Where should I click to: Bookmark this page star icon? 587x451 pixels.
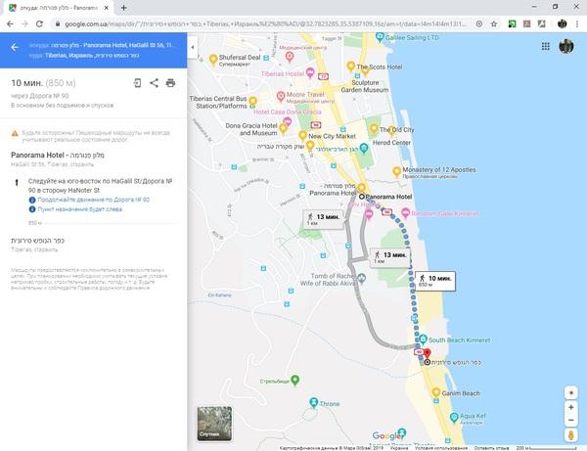(x=494, y=23)
